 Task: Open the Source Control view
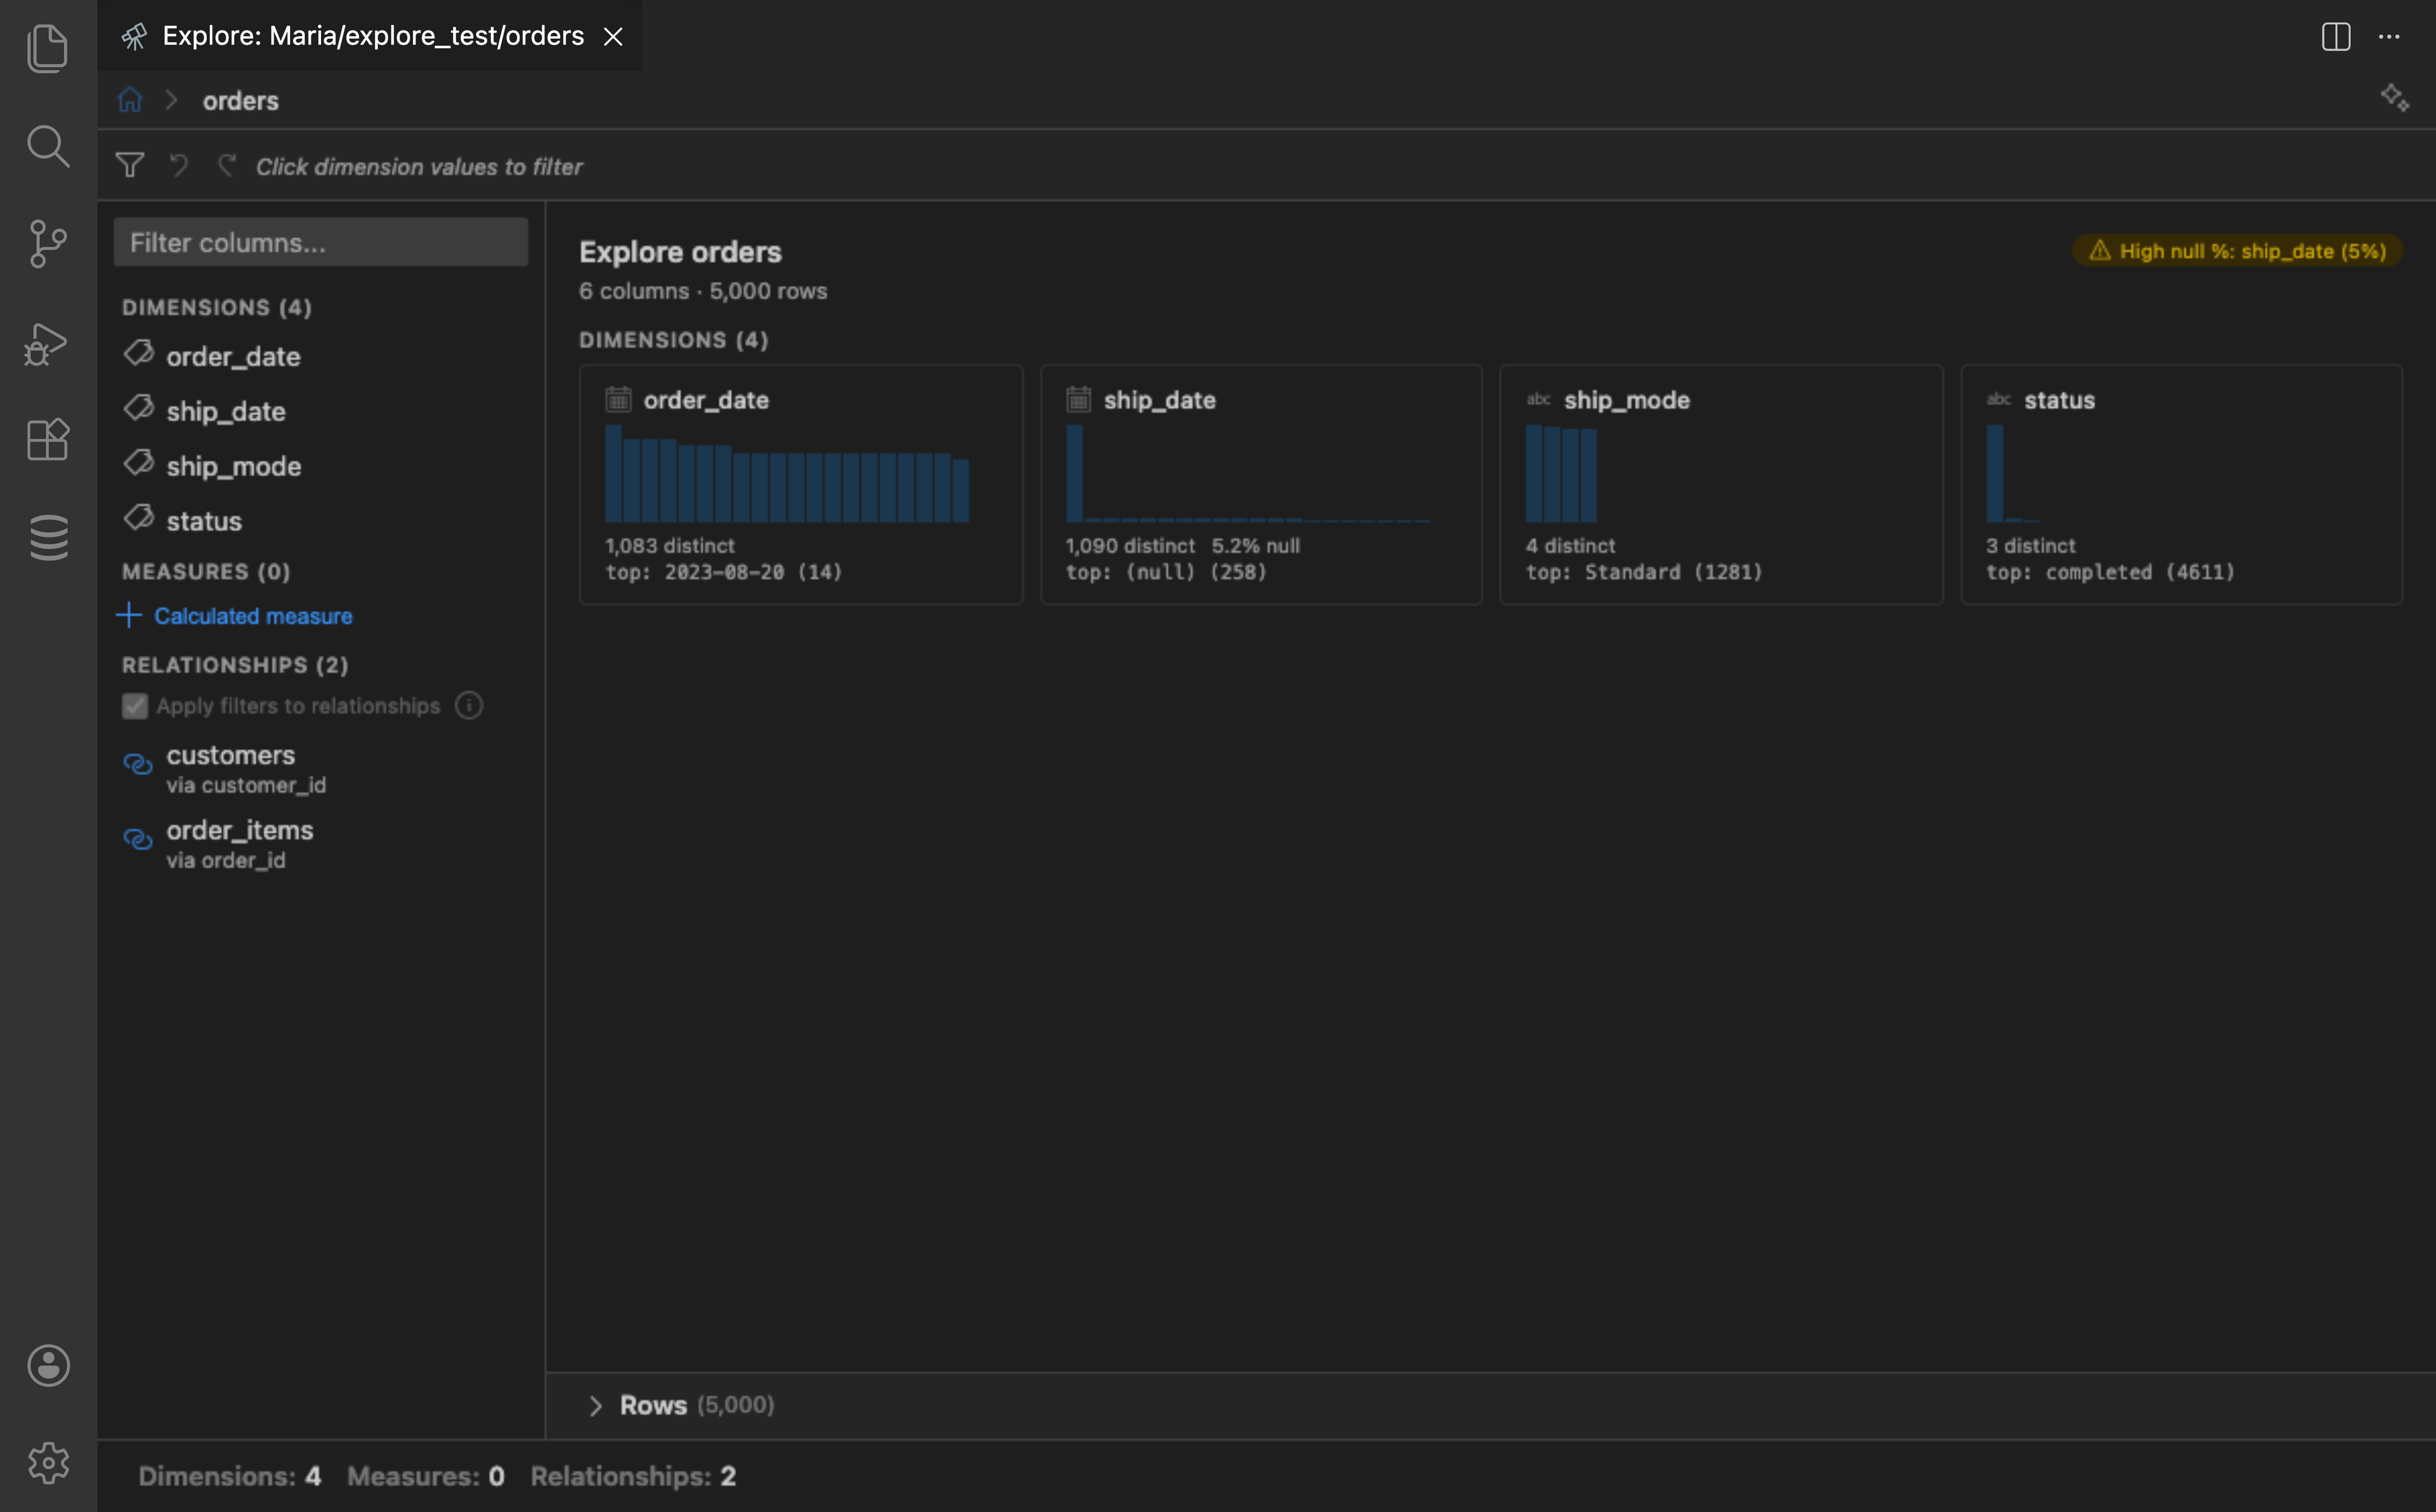[47, 243]
